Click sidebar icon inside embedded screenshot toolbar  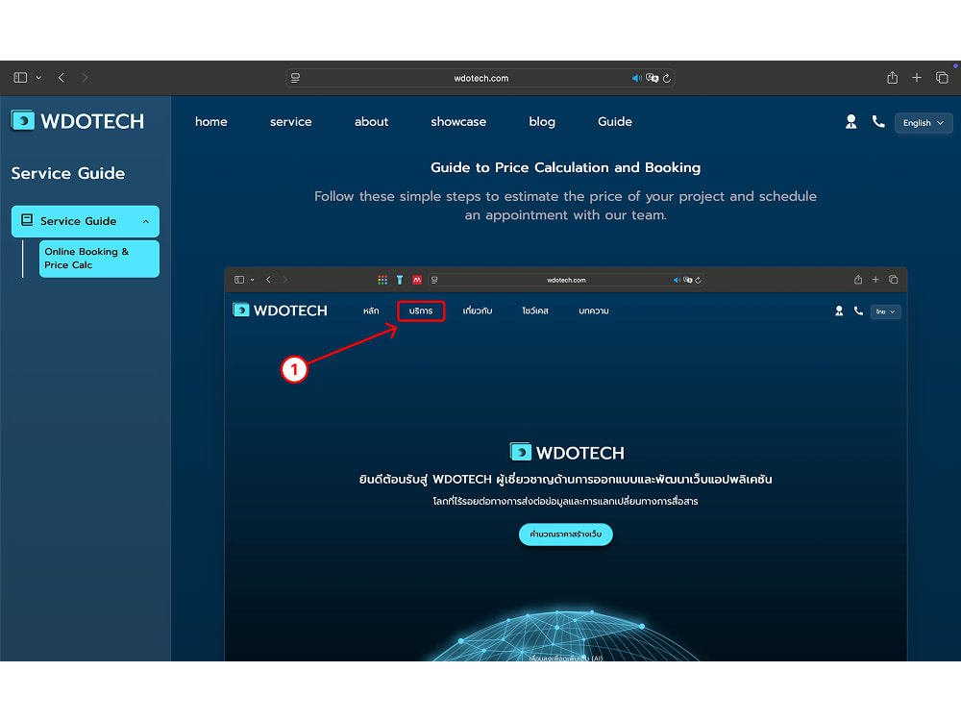(x=239, y=280)
